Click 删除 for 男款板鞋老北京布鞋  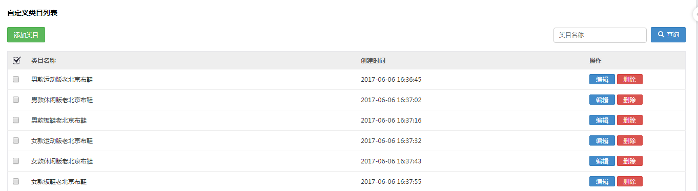[x=629, y=120]
